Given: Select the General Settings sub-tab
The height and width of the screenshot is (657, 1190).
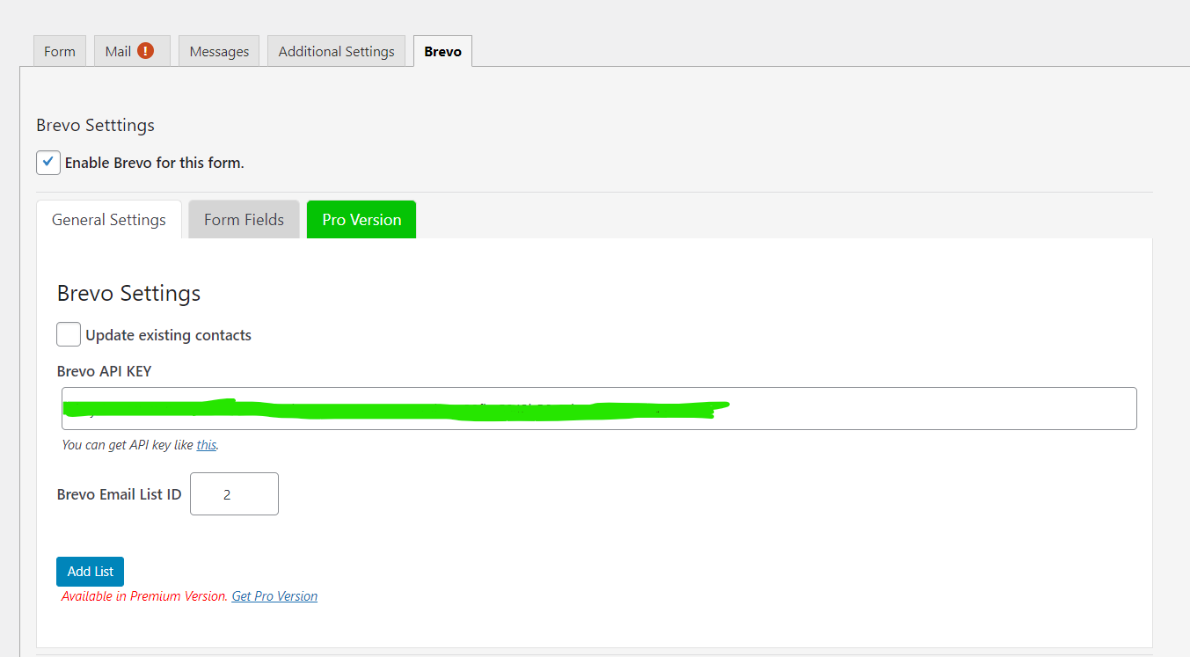Looking at the screenshot, I should click(109, 220).
